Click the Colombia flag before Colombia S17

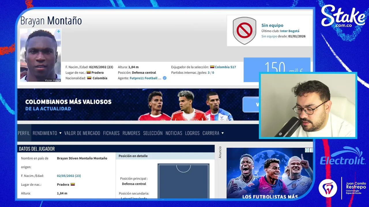(x=212, y=67)
